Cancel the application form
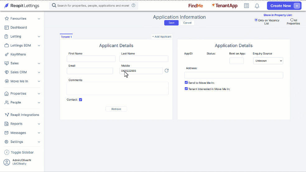Viewport: 306px width, 172px height. (187, 23)
